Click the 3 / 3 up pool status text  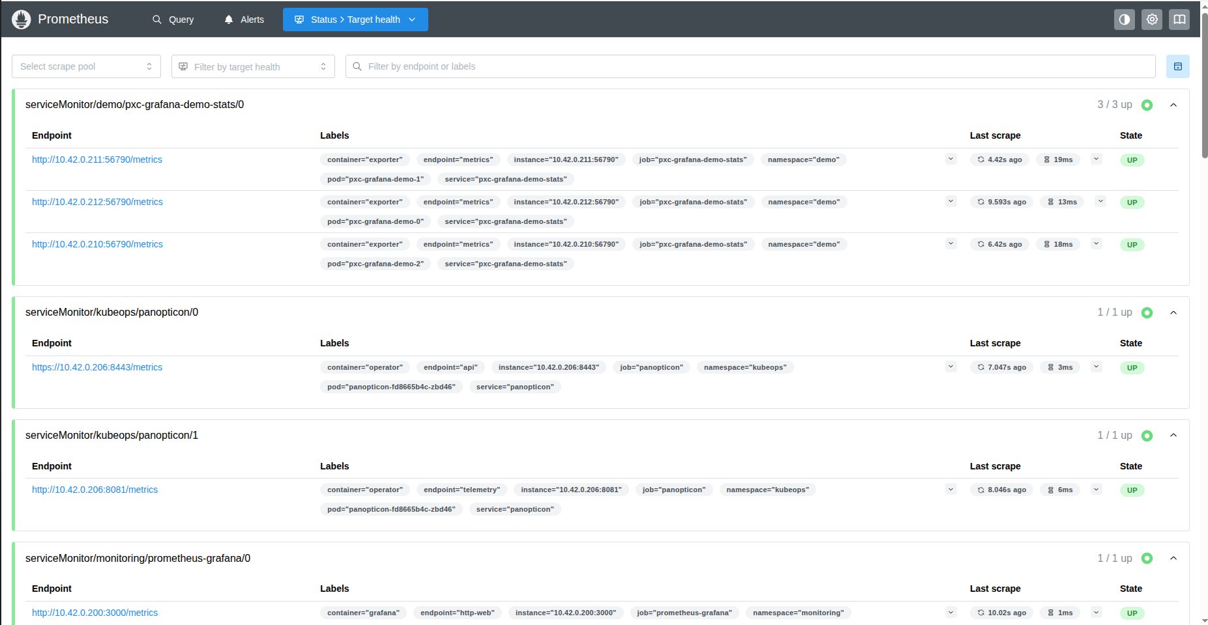click(x=1115, y=105)
